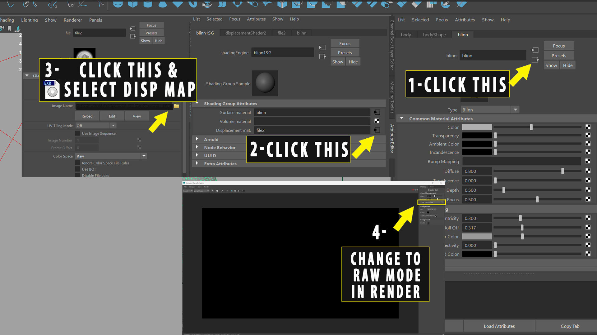The width and height of the screenshot is (597, 335).
Task: Click the polygon cylinder shelf icon
Action: pyautogui.click(x=148, y=4)
